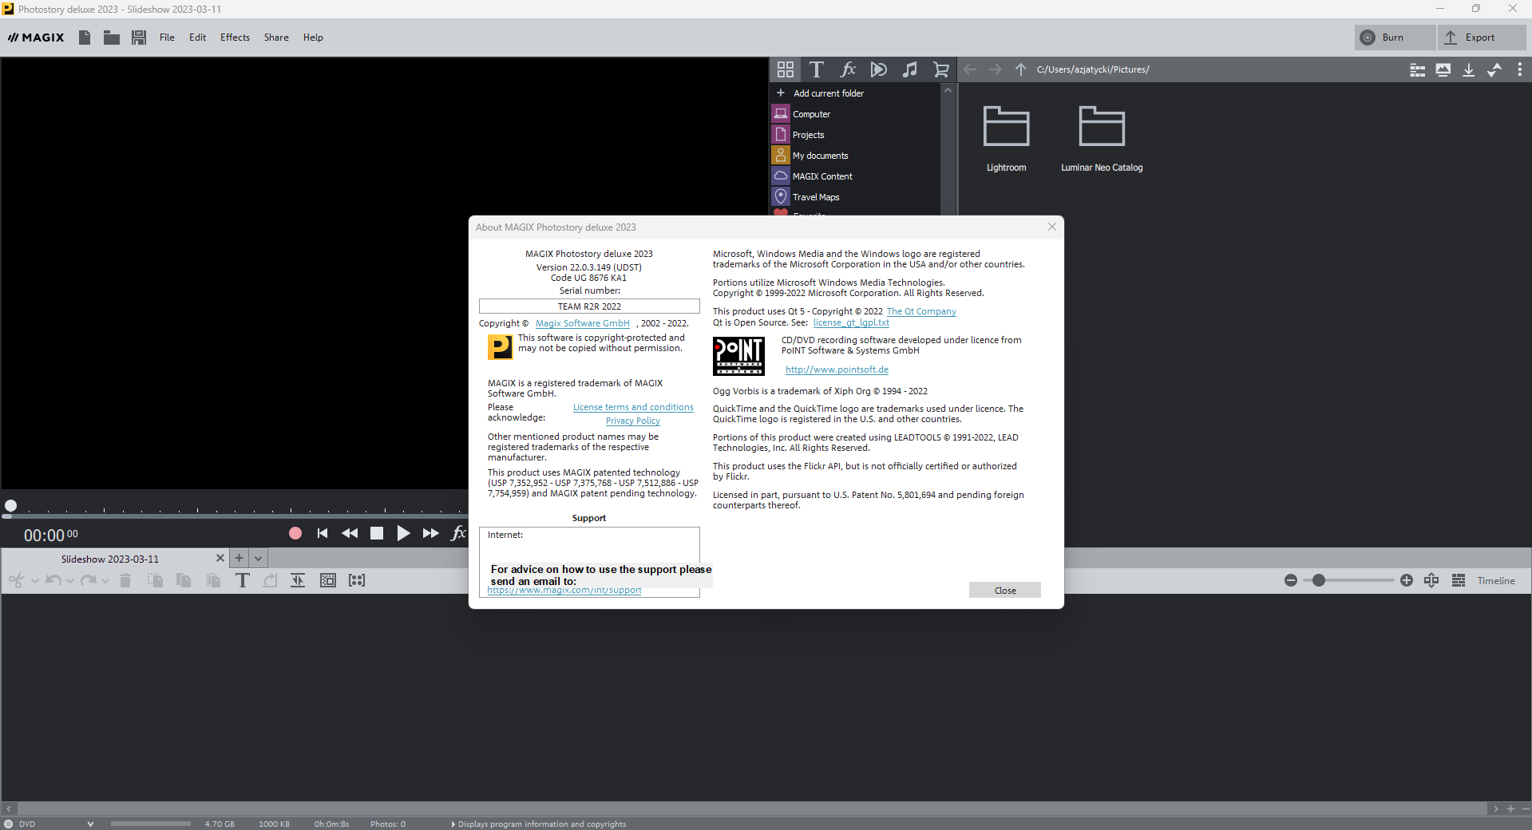Open the File menu
This screenshot has width=1532, height=830.
coord(167,38)
